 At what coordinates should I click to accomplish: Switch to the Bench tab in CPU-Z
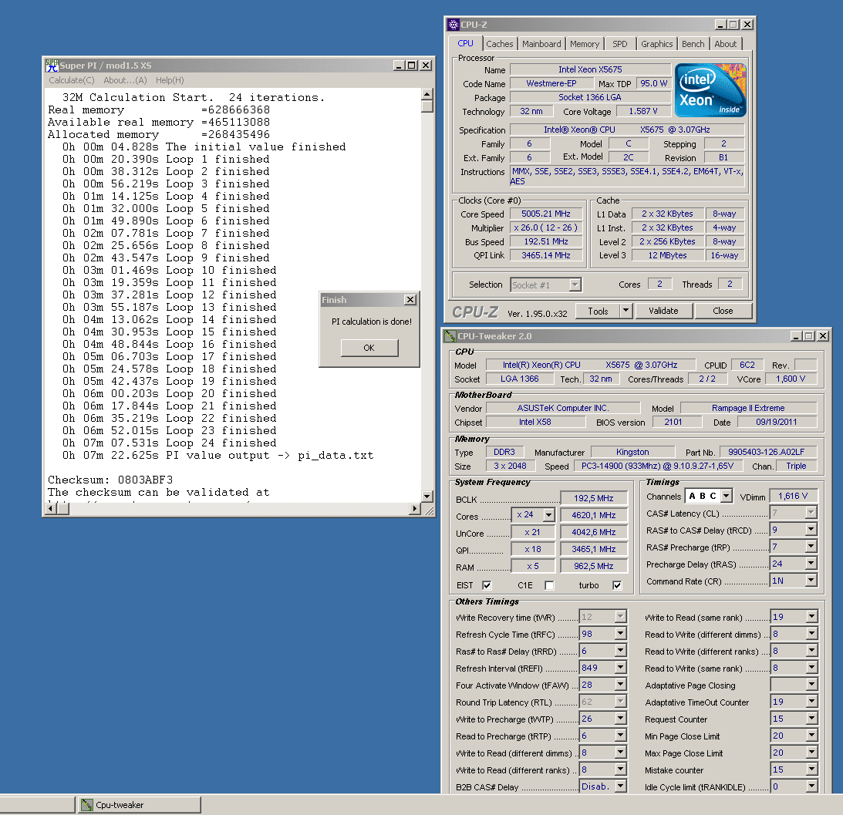click(693, 44)
